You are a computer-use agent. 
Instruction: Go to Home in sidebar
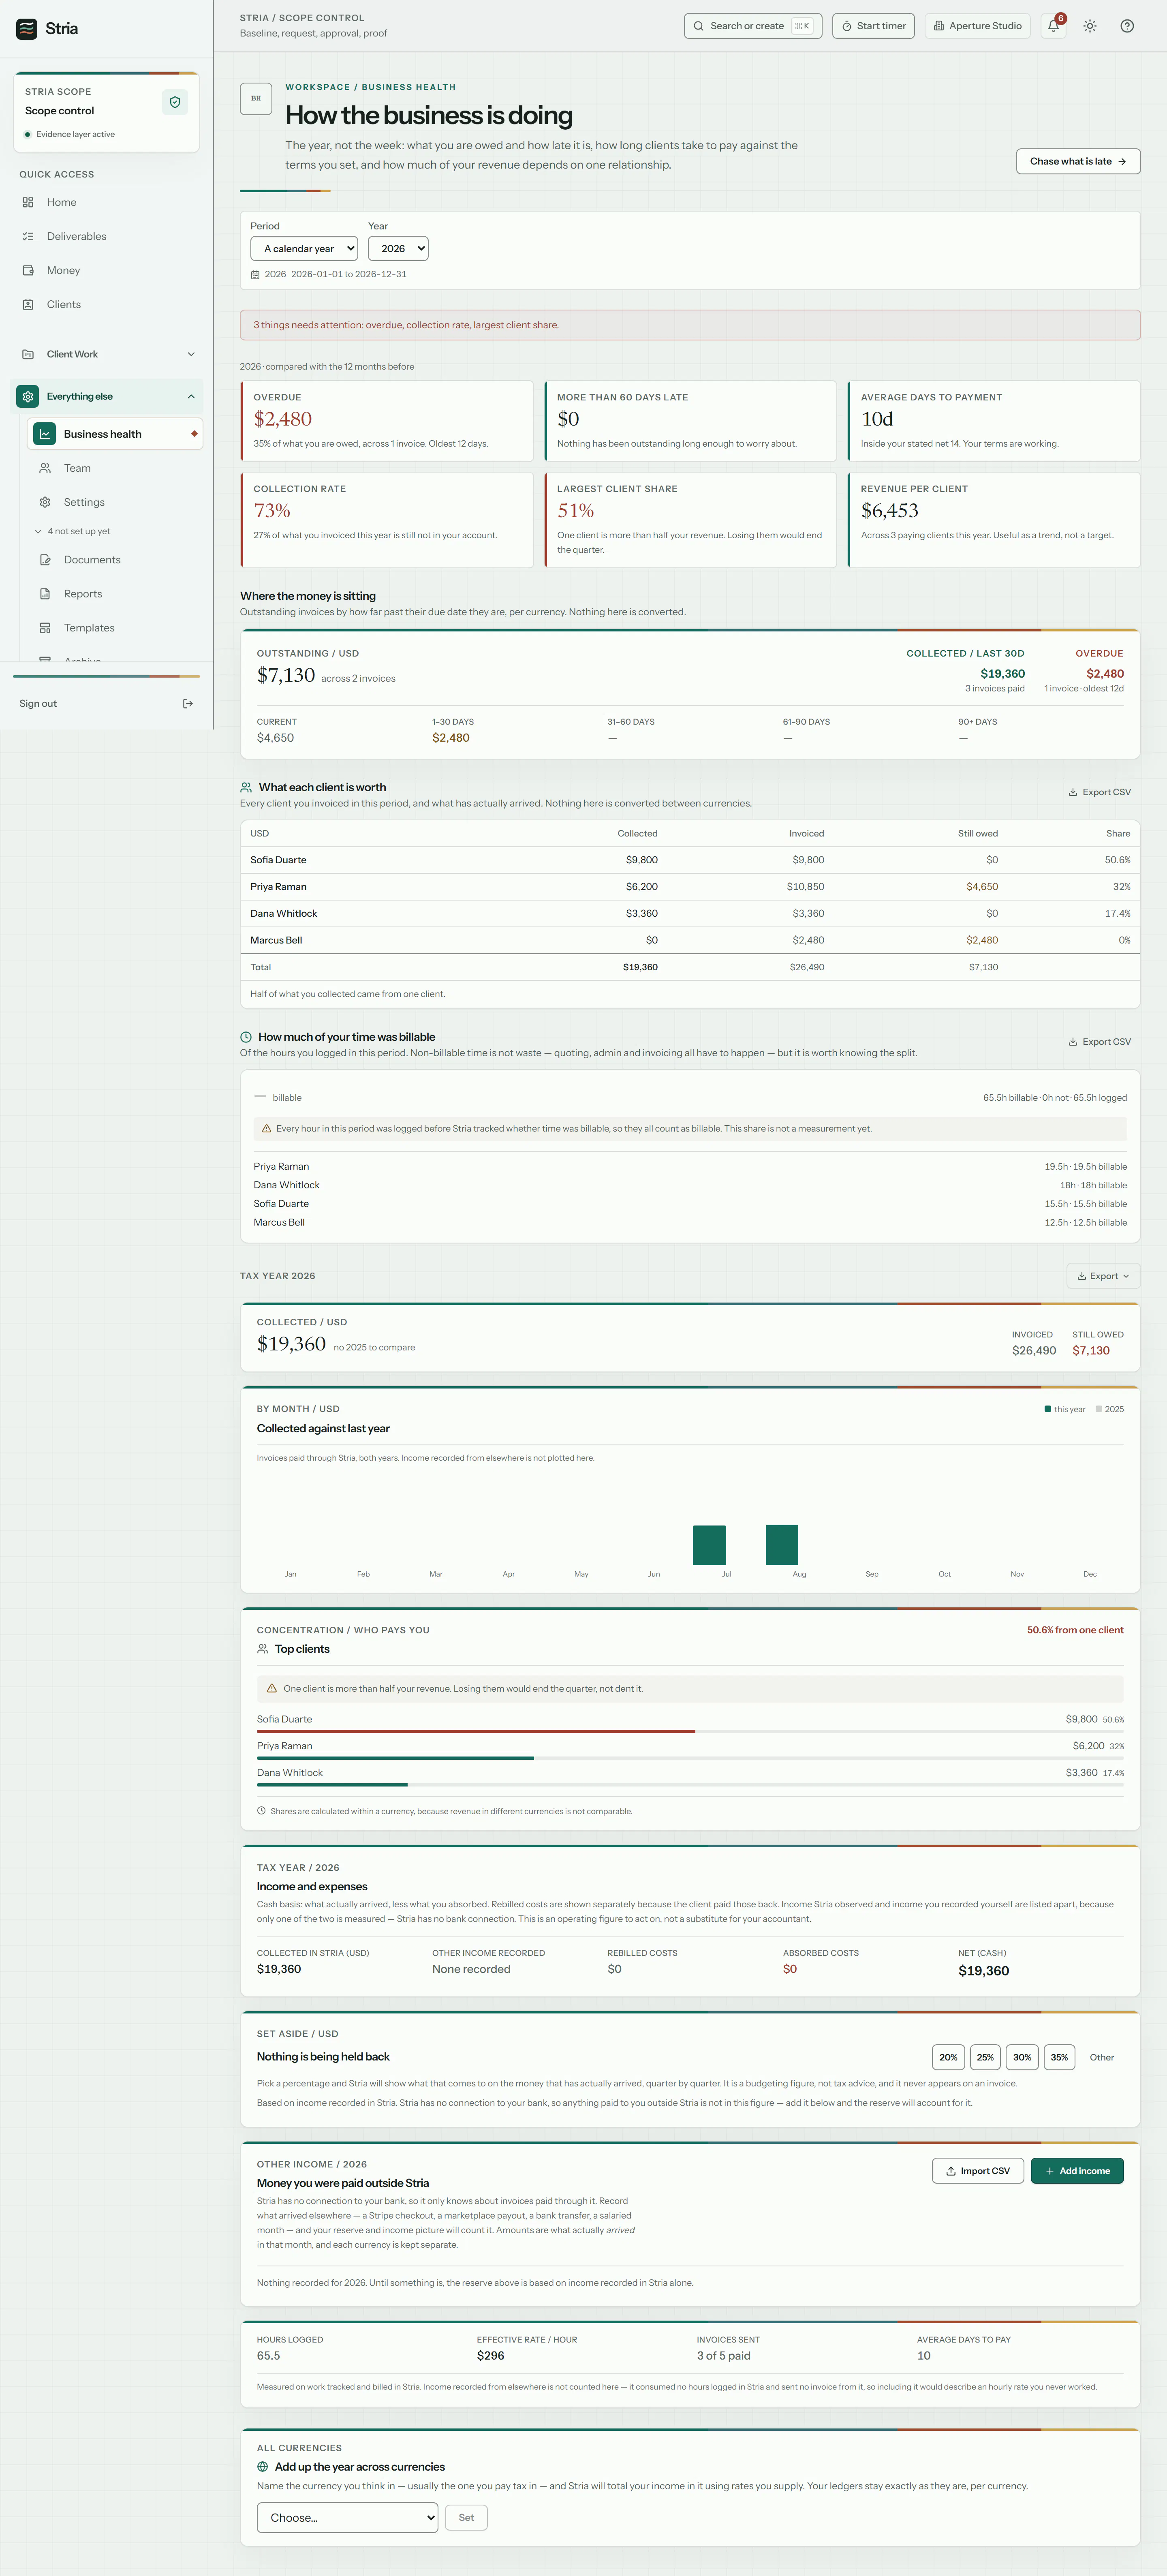(x=106, y=202)
